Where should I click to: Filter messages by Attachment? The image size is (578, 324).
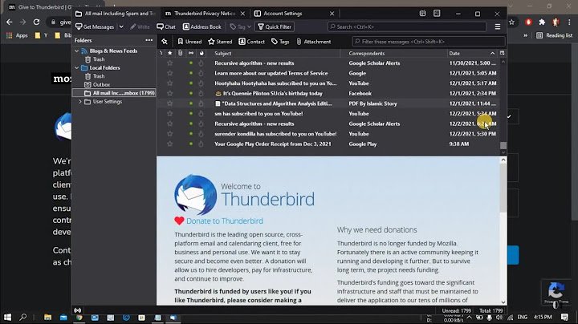[313, 42]
